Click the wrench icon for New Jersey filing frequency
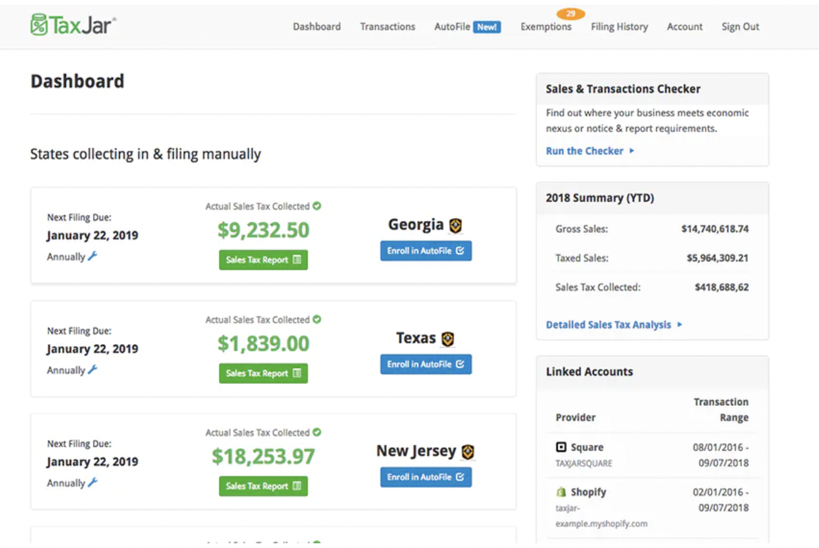The width and height of the screenshot is (819, 548). point(93,483)
